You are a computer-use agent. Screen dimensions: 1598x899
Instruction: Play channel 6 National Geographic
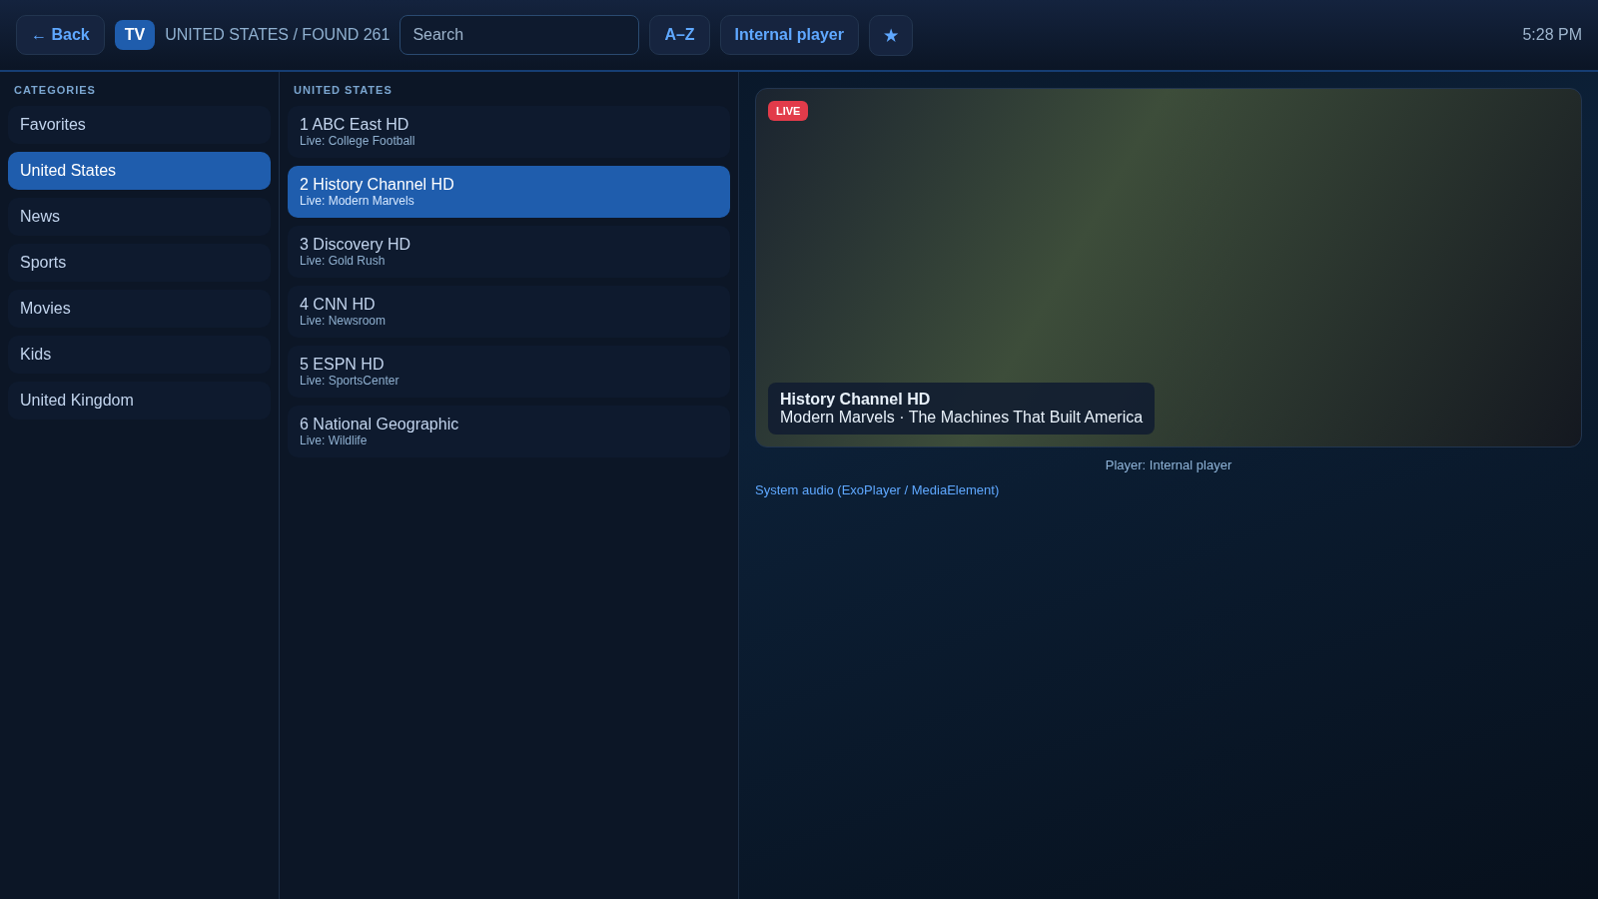coord(508,432)
